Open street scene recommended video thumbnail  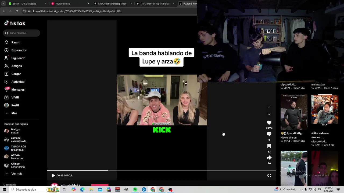(x=294, y=168)
